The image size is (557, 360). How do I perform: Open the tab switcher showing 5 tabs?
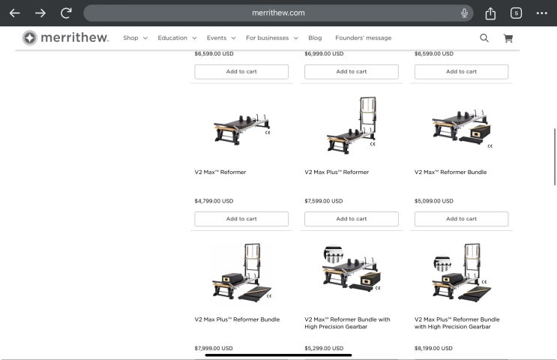click(517, 13)
